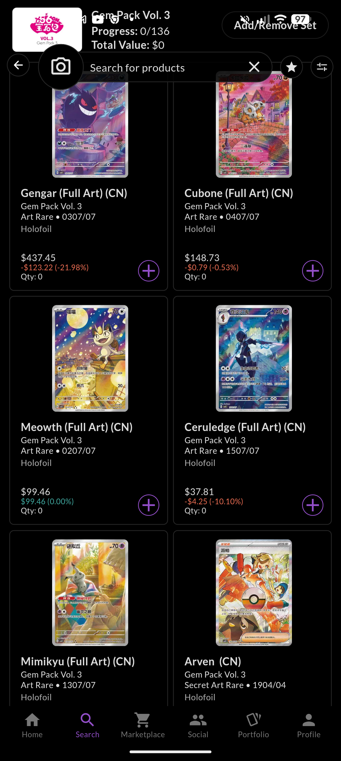Go back using the arrow icon
This screenshot has width=341, height=761.
click(19, 65)
